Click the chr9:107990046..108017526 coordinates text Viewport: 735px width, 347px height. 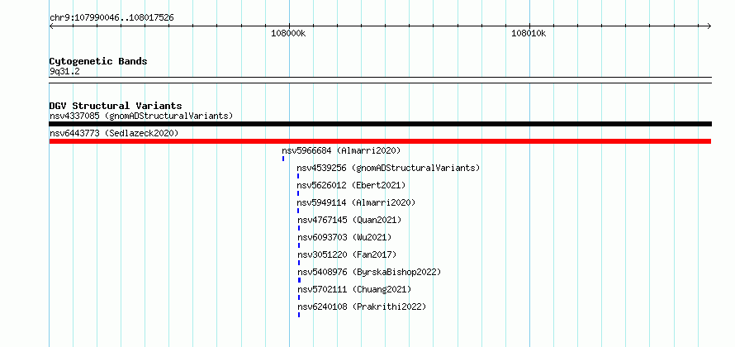pos(111,18)
